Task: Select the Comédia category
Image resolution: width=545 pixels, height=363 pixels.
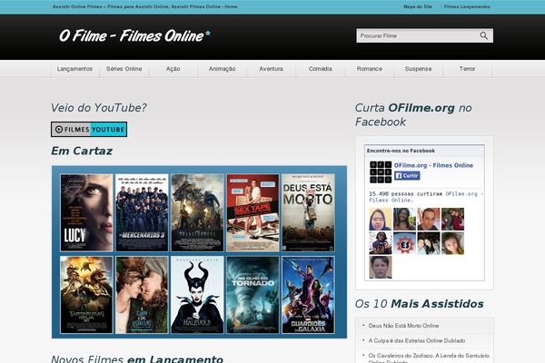Action: coord(320,69)
